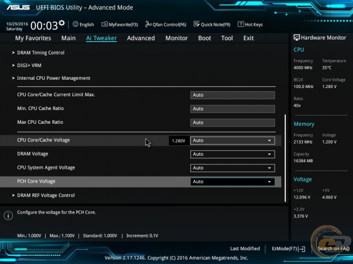This screenshot has width=353, height=264.
Task: Click Memory Frequency value 2133 MHz
Action: coord(303,142)
